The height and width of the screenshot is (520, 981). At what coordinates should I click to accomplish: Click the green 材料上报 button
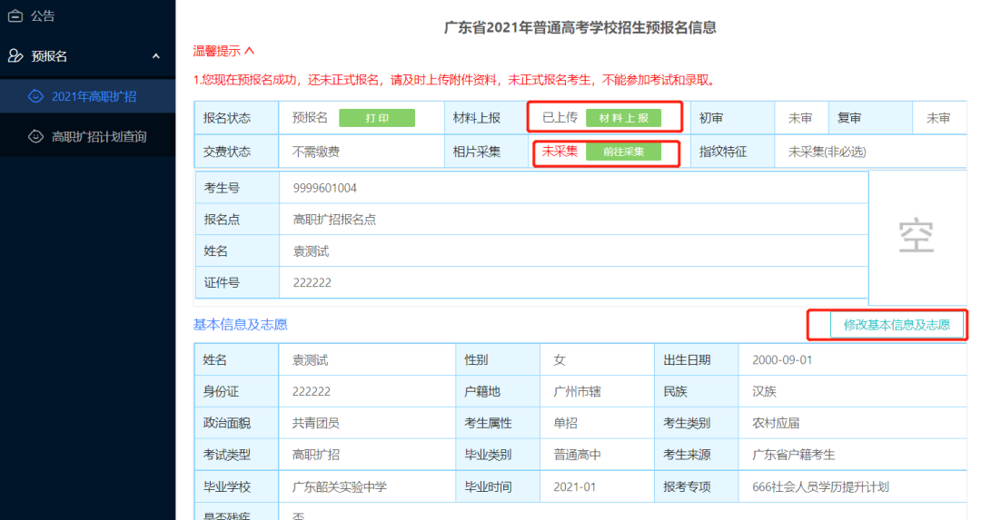(623, 118)
